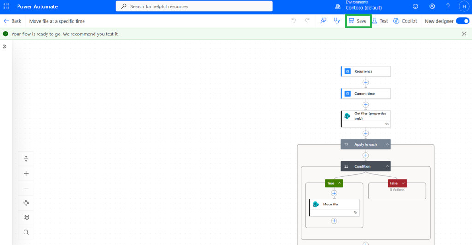Open the send feedback person icon
This screenshot has width=472, height=245.
tap(323, 21)
